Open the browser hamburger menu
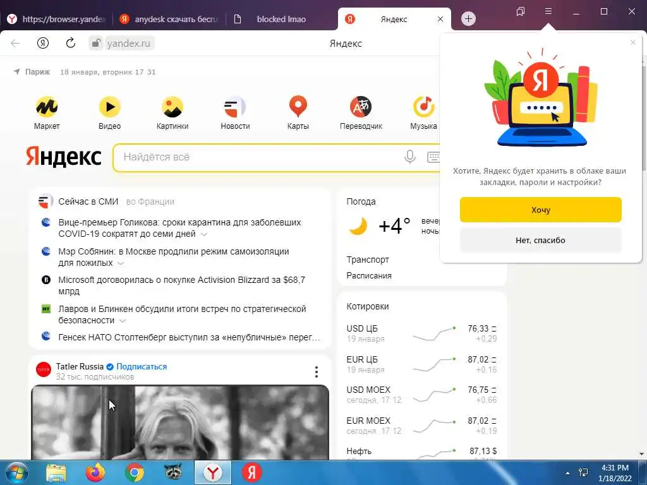The height and width of the screenshot is (485, 647). (x=548, y=11)
